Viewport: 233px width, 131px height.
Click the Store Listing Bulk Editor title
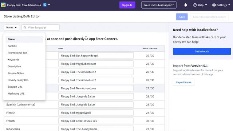tap(22, 16)
